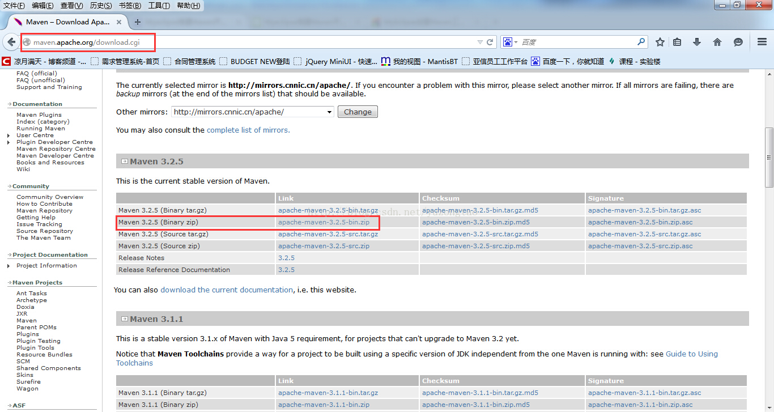The width and height of the screenshot is (774, 412).
Task: Open FAQ (official) sidebar link
Action: [x=37, y=74]
